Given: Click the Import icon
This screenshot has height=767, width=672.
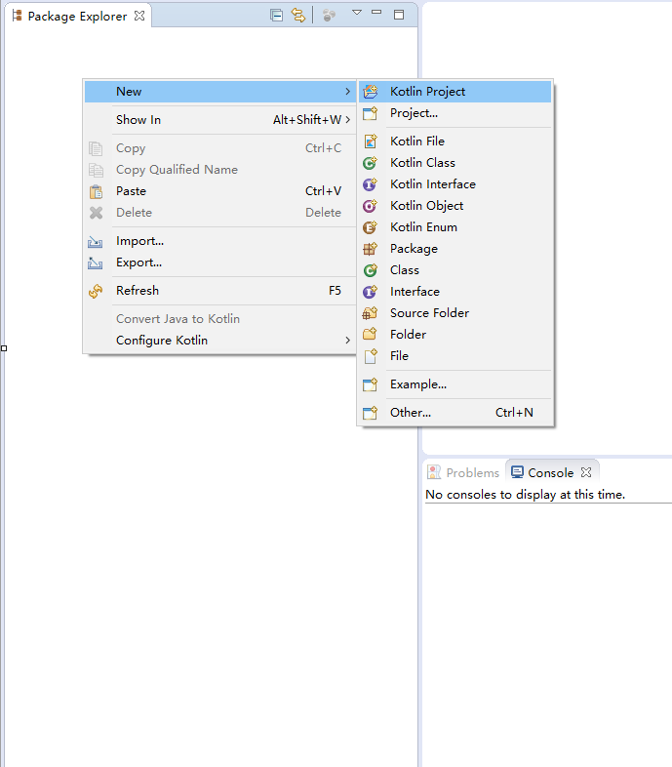Looking at the screenshot, I should pyautogui.click(x=96, y=242).
